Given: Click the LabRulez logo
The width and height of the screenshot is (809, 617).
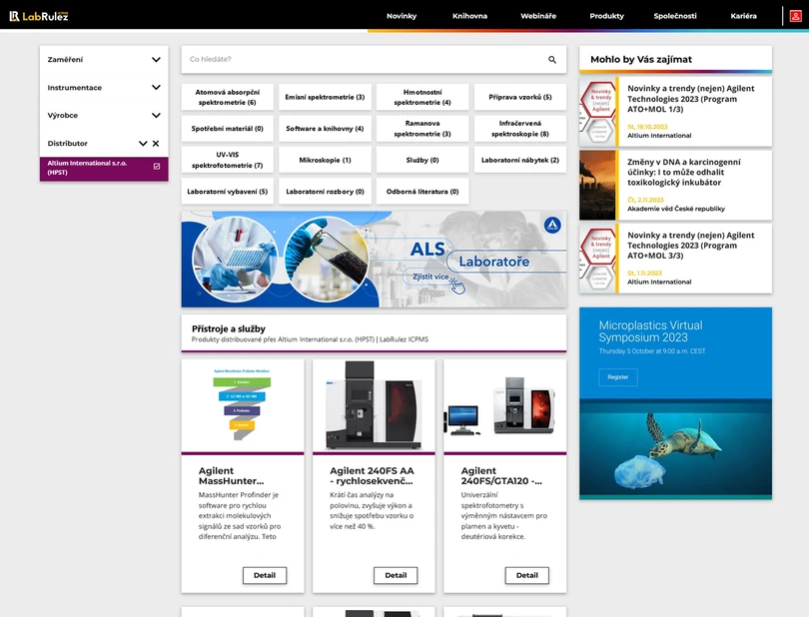Looking at the screenshot, I should 38,15.
